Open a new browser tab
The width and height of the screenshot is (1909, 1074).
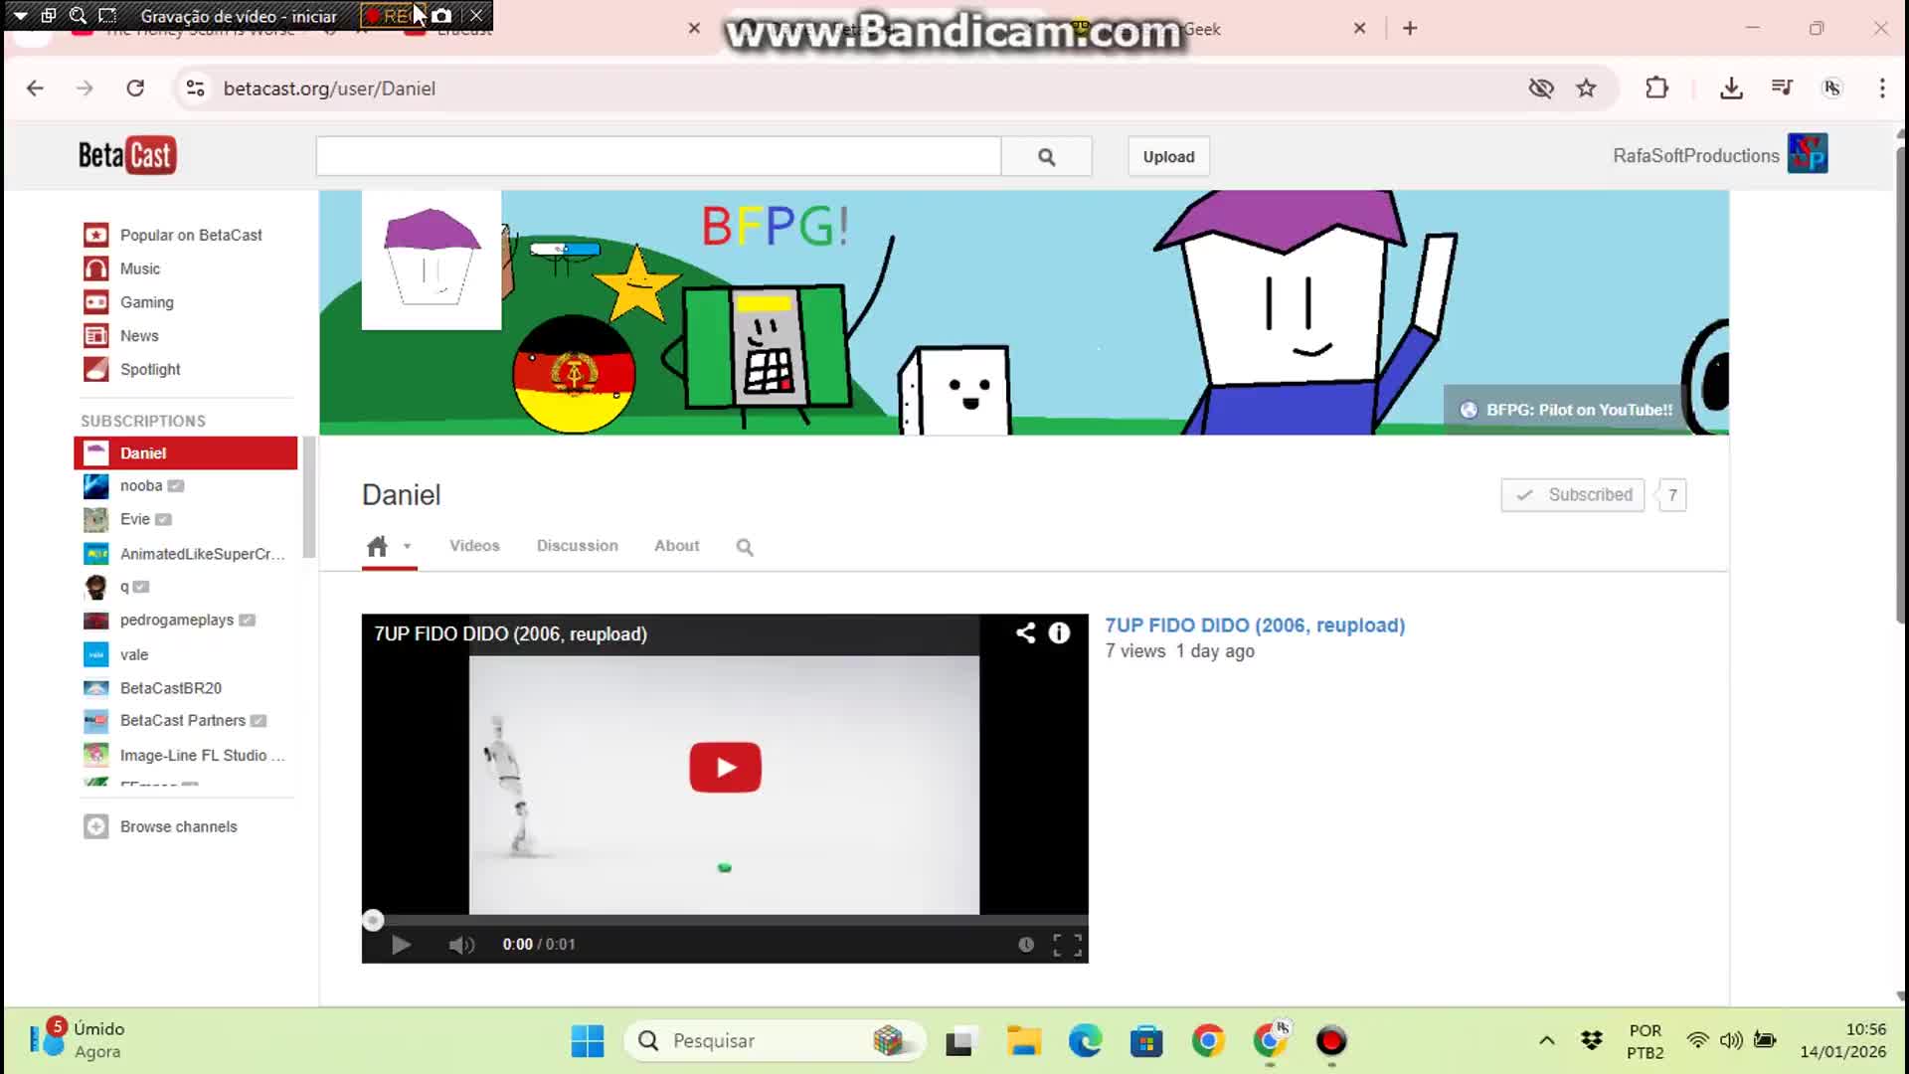pos(1410,29)
